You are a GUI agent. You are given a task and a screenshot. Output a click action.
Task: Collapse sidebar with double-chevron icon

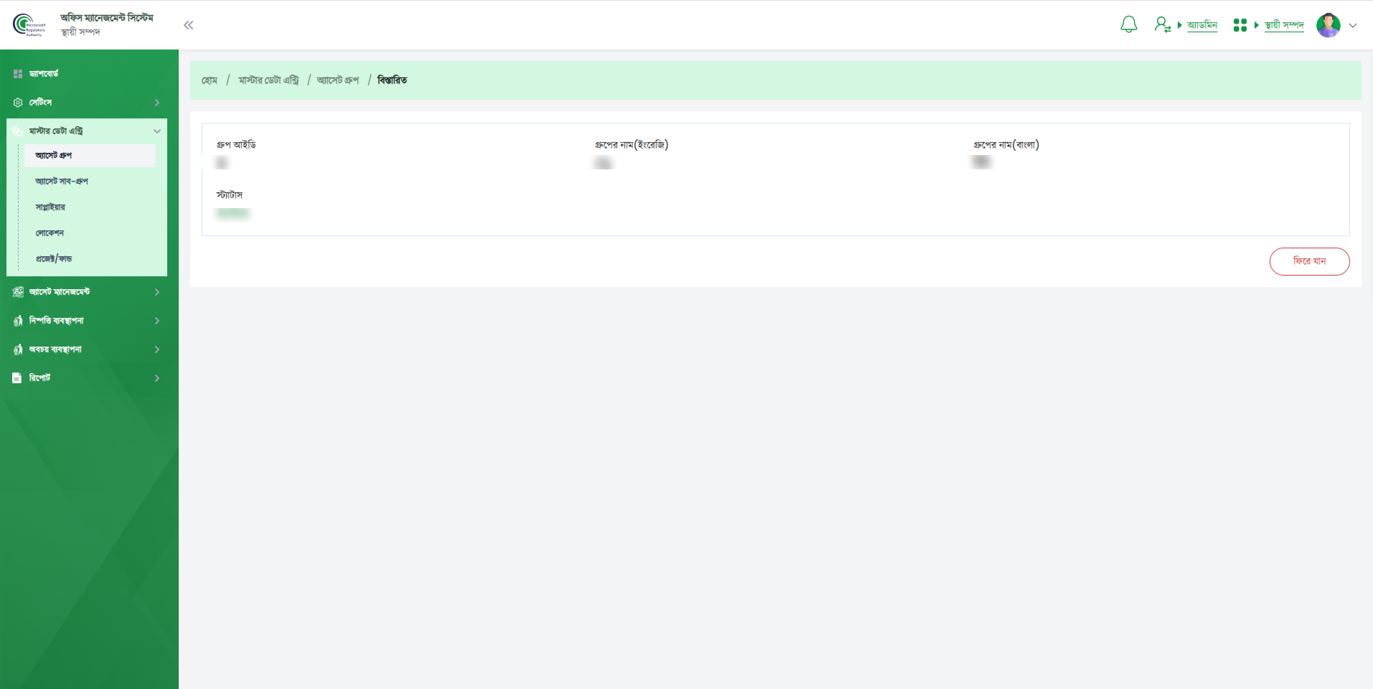pos(189,25)
